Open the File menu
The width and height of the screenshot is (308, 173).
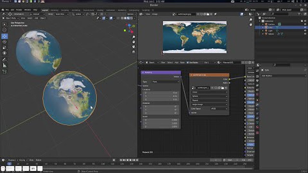(x=7, y=10)
